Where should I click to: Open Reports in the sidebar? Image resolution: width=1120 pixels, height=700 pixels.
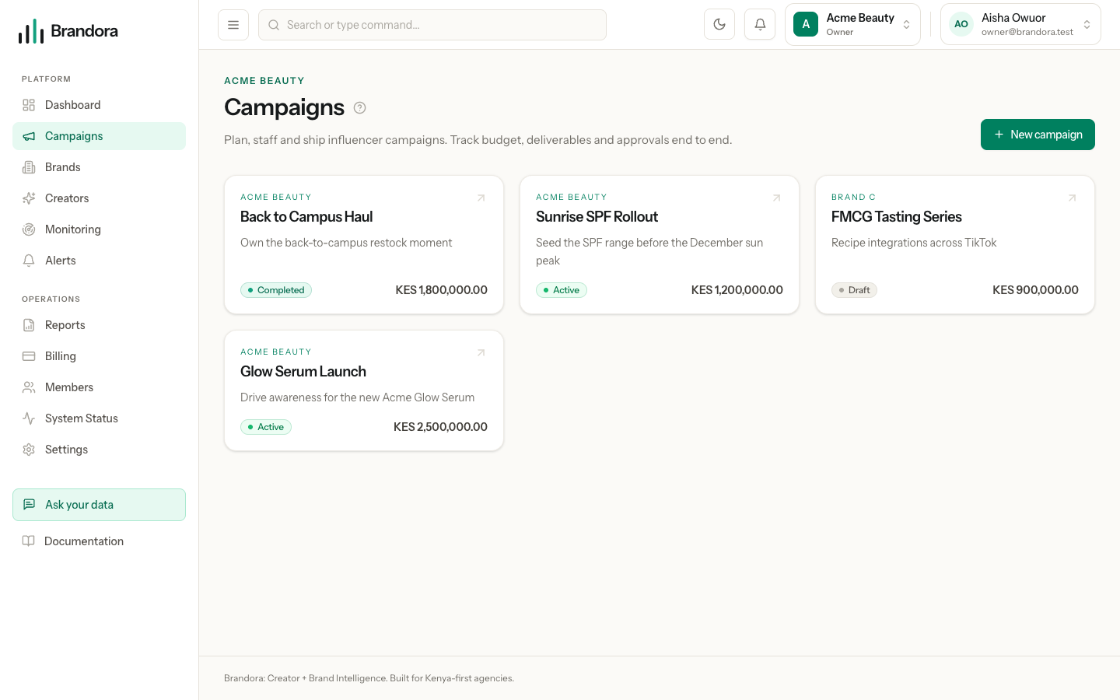99,325
